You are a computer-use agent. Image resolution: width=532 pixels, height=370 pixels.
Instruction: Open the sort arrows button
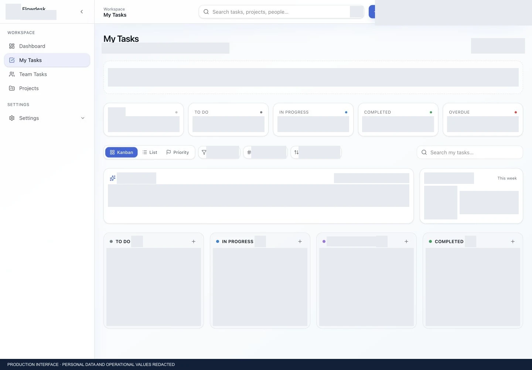[x=316, y=152]
